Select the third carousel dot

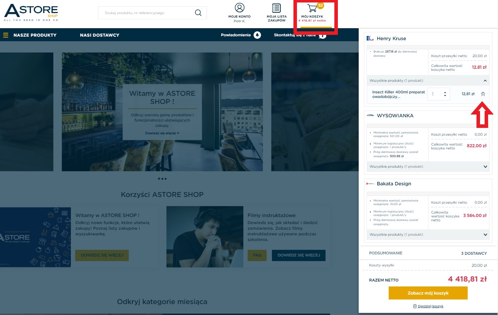[166, 179]
